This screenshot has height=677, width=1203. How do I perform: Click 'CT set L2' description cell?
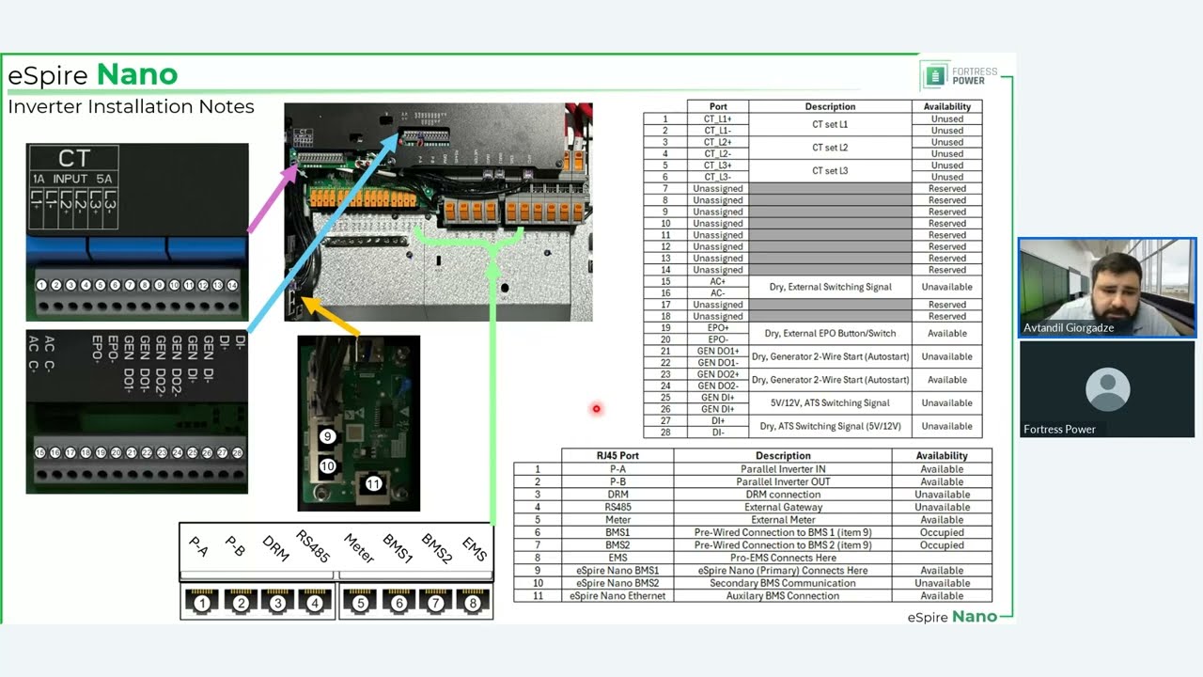830,148
